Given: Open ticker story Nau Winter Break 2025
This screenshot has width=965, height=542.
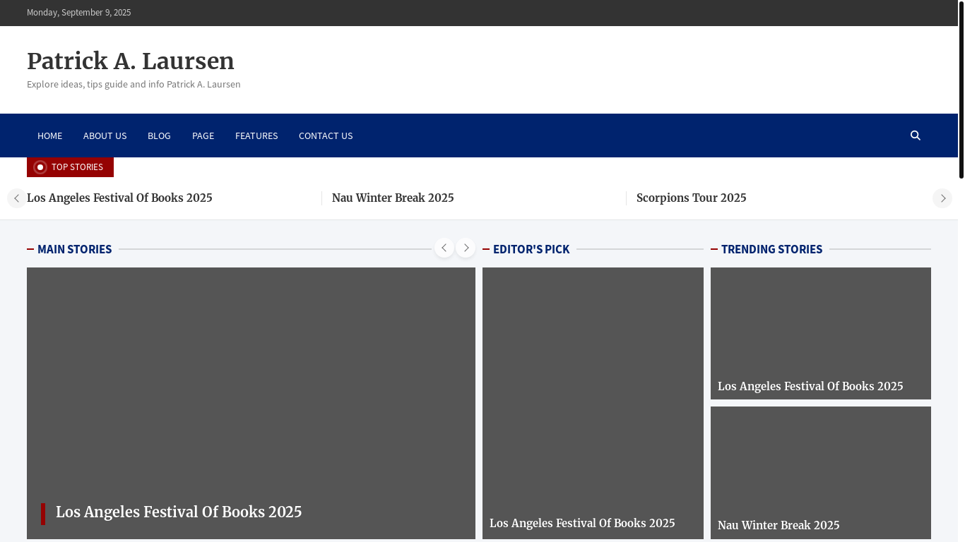Looking at the screenshot, I should click(x=393, y=198).
